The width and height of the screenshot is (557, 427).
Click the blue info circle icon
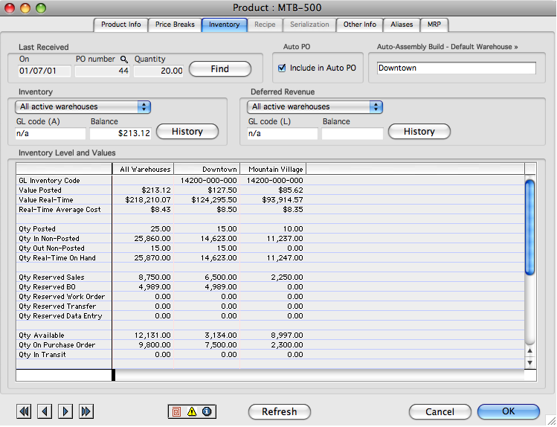click(x=207, y=411)
